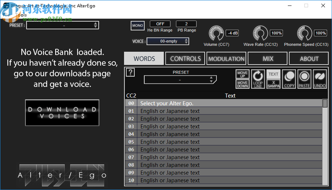
Task: Click the Paste icon button
Action: [x=304, y=79]
